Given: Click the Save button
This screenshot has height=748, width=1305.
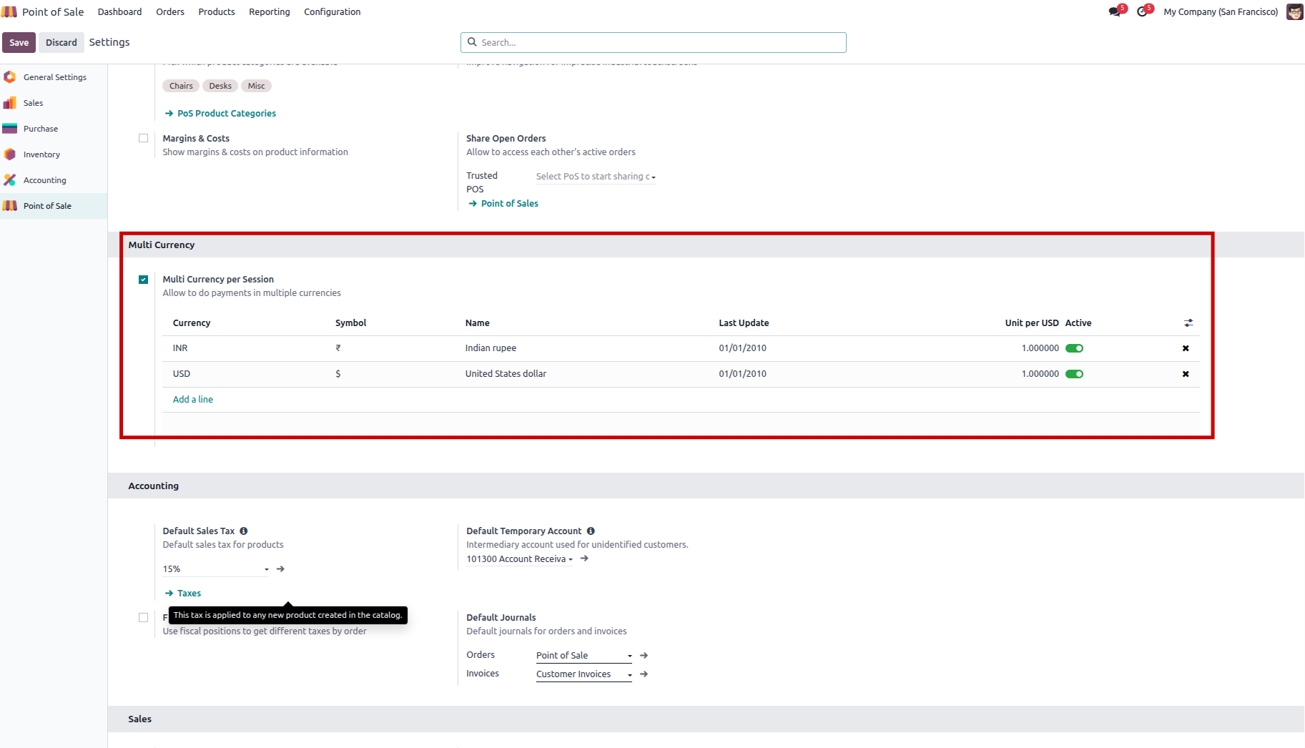Looking at the screenshot, I should tap(19, 43).
